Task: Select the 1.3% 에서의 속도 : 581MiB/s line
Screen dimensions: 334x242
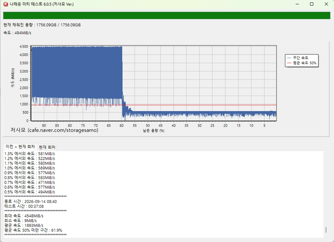Action: click(30, 154)
